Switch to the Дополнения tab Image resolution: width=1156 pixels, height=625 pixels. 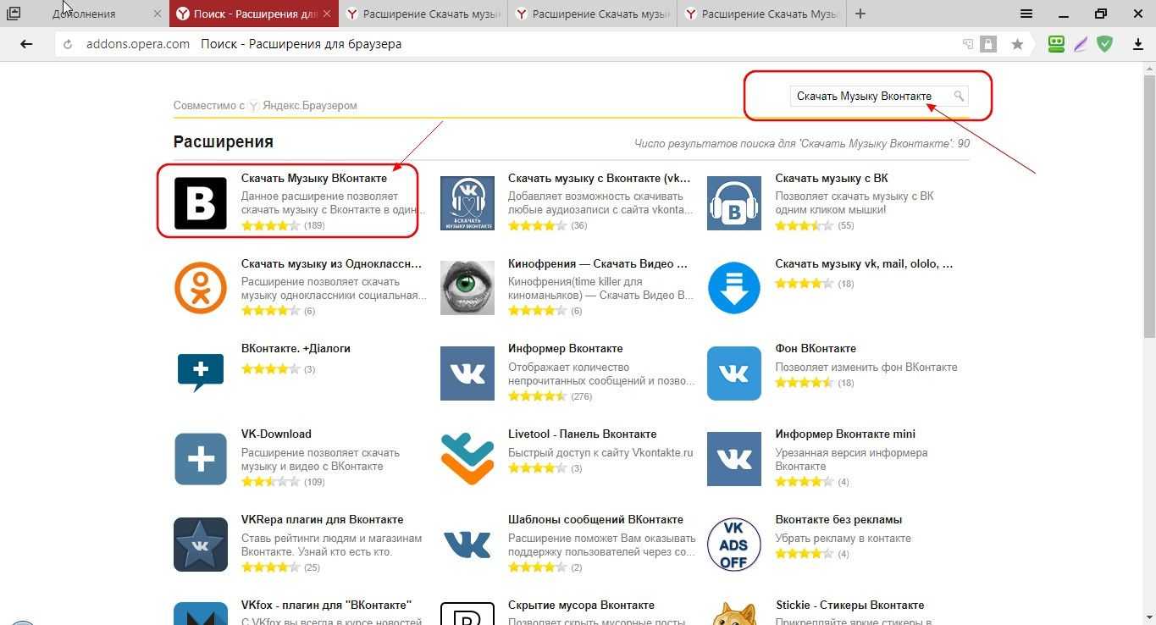pos(85,14)
